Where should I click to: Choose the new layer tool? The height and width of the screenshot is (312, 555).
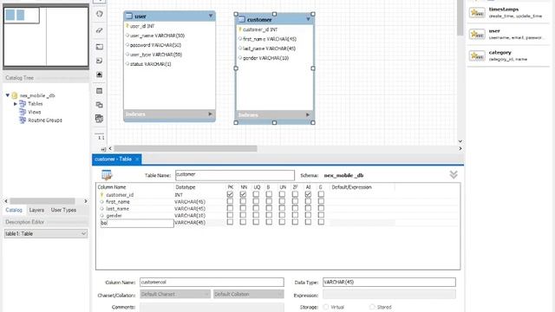coord(100,47)
